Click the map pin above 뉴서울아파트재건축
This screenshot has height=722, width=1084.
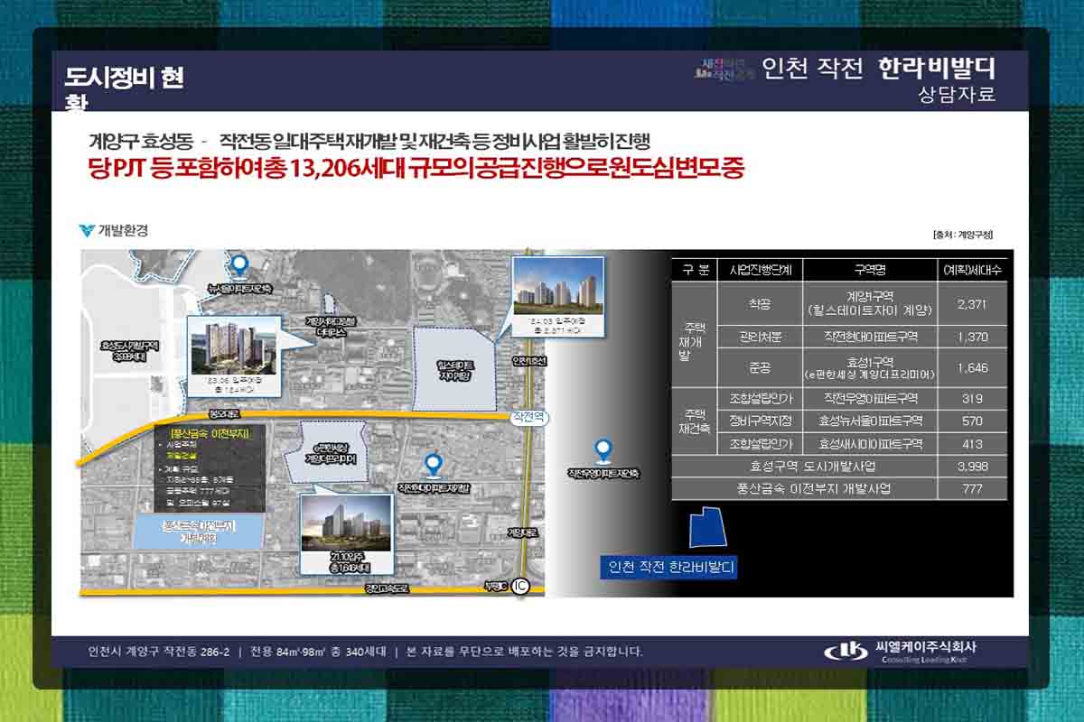click(x=239, y=264)
